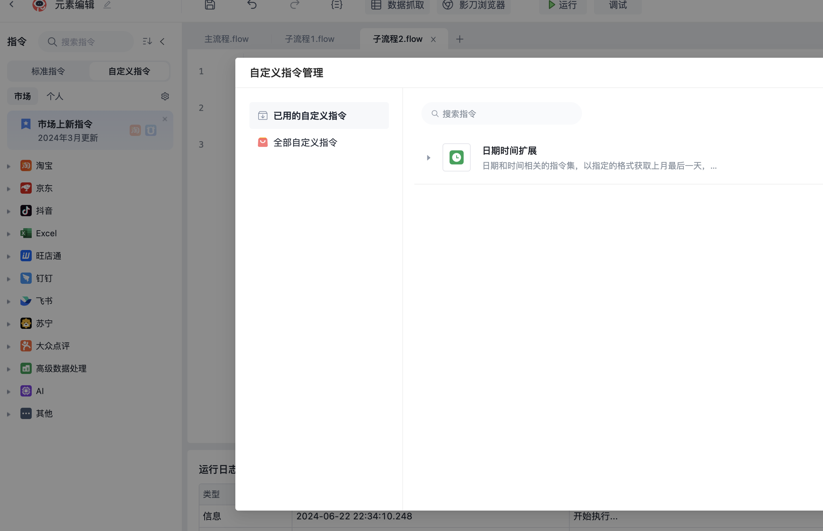823x531 pixels.
Task: Focus the dialog 搜索指令 search field
Action: pos(501,114)
